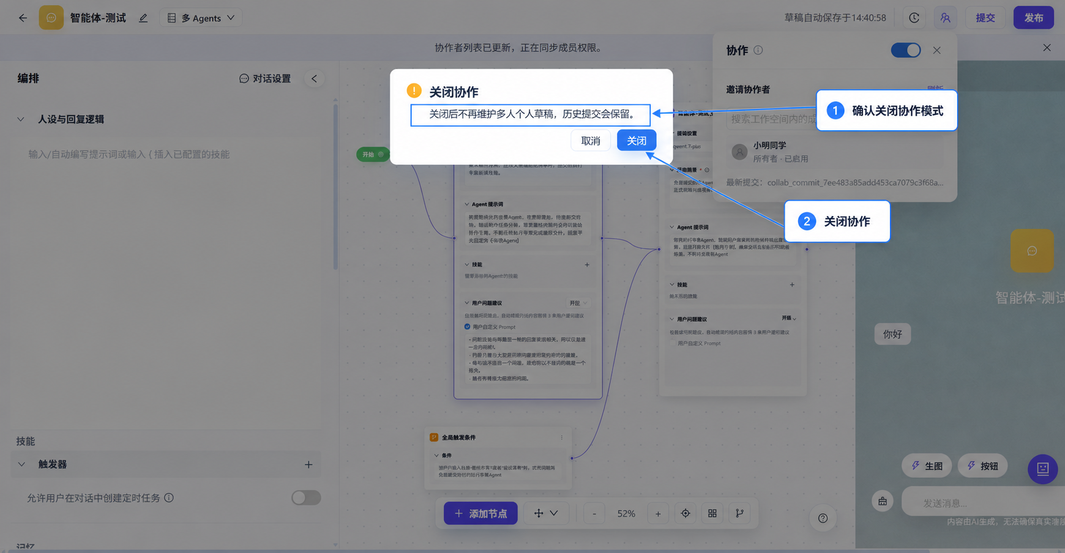The image size is (1065, 553).
Task: Add a new 触发器 with plus
Action: [x=308, y=465]
